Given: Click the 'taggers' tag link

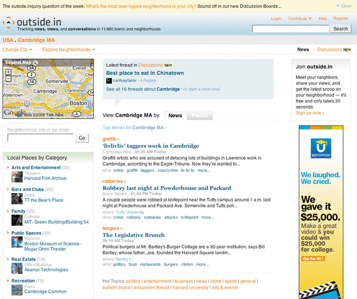Looking at the screenshot, I should coord(147,170).
